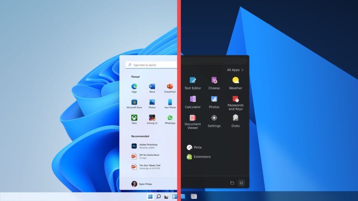Open Task View from the taskbar

[166, 196]
